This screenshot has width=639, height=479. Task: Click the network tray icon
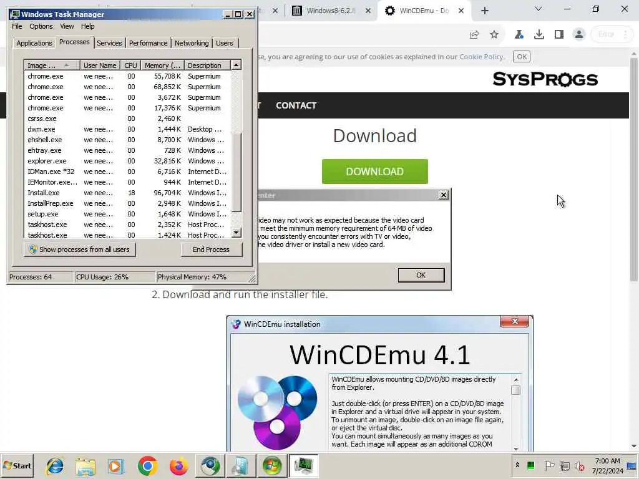click(564, 465)
